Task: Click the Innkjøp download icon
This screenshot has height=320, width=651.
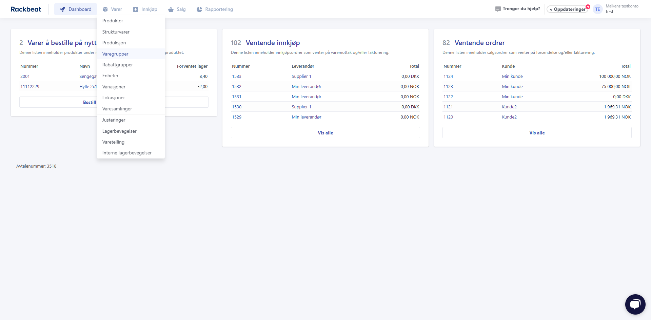Action: tap(136, 9)
